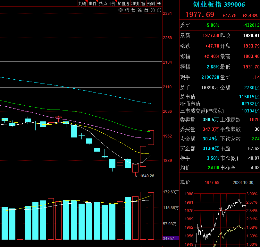Click the 委差 value -432012
Image resolution: width=260 pixels, height=247 pixels.
point(251,25)
